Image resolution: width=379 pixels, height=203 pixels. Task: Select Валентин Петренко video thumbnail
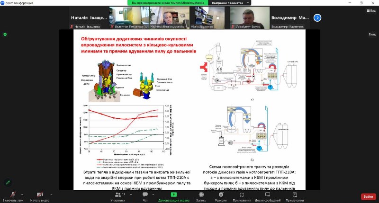pyautogui.click(x=129, y=18)
